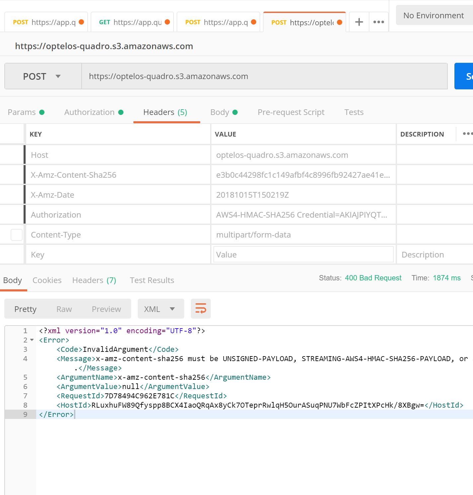
Task: Click the X-Amz-Content-Sha256 key cell
Action: coord(118,175)
